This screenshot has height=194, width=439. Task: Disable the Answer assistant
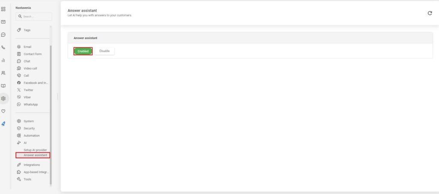(x=105, y=51)
